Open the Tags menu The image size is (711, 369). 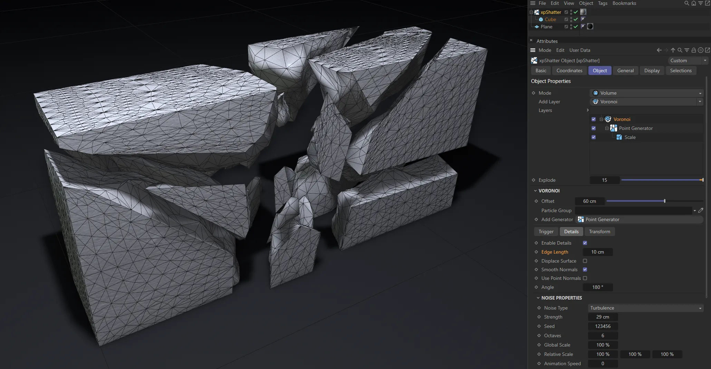[603, 3]
